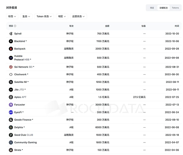
Task: Open the Backpack project link
Action: click(20, 49)
